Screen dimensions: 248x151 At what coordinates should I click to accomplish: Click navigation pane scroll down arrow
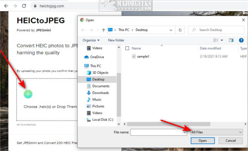tap(119, 124)
